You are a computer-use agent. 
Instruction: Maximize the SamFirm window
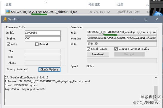click(146, 19)
